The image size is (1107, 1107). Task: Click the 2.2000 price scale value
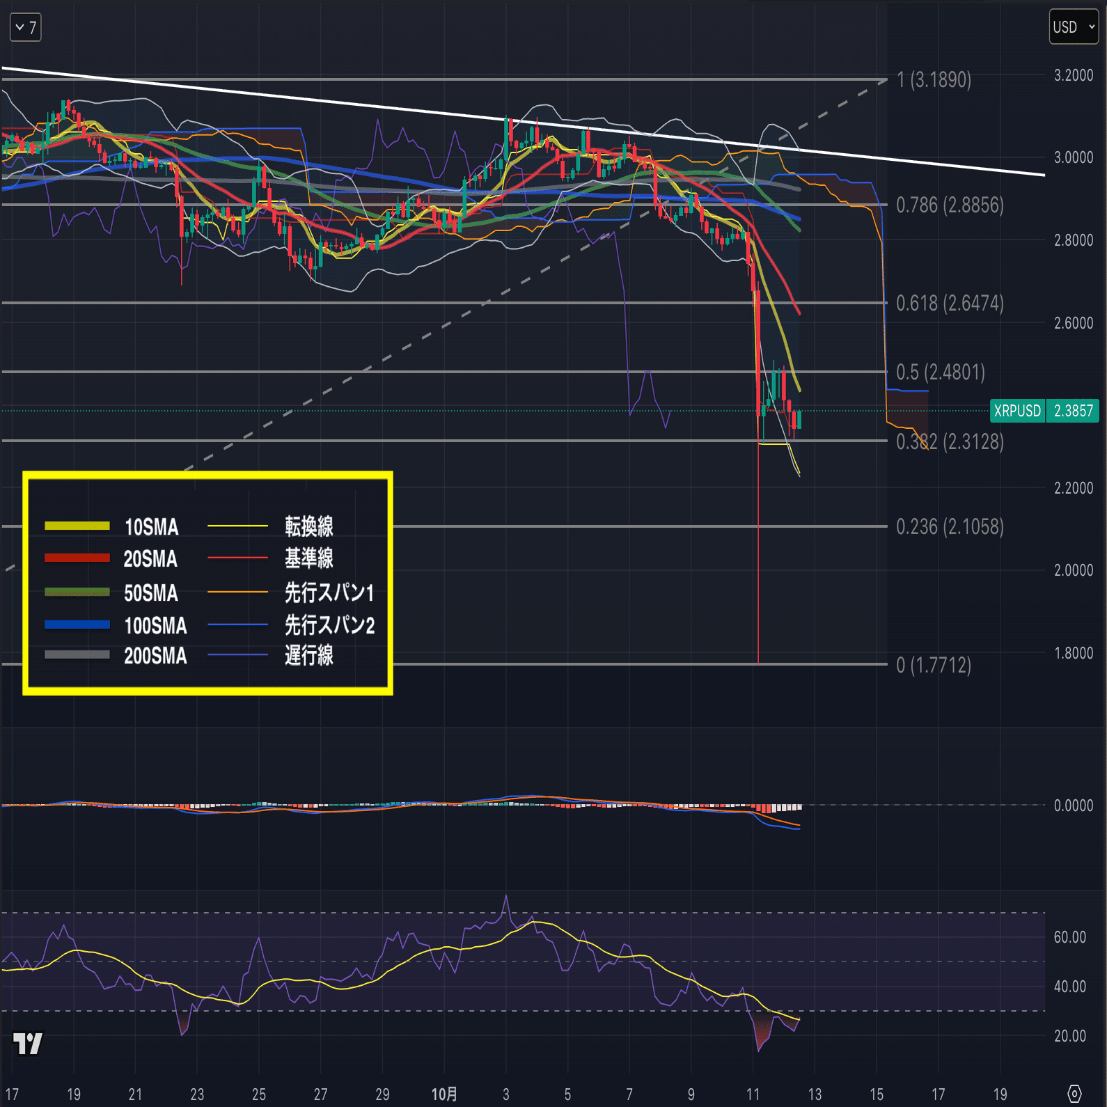point(1074,488)
